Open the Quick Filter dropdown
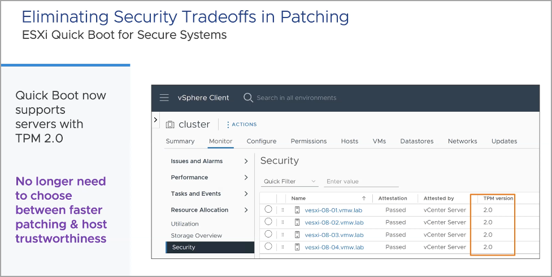Viewport: 552px width, 277px height. click(x=290, y=182)
